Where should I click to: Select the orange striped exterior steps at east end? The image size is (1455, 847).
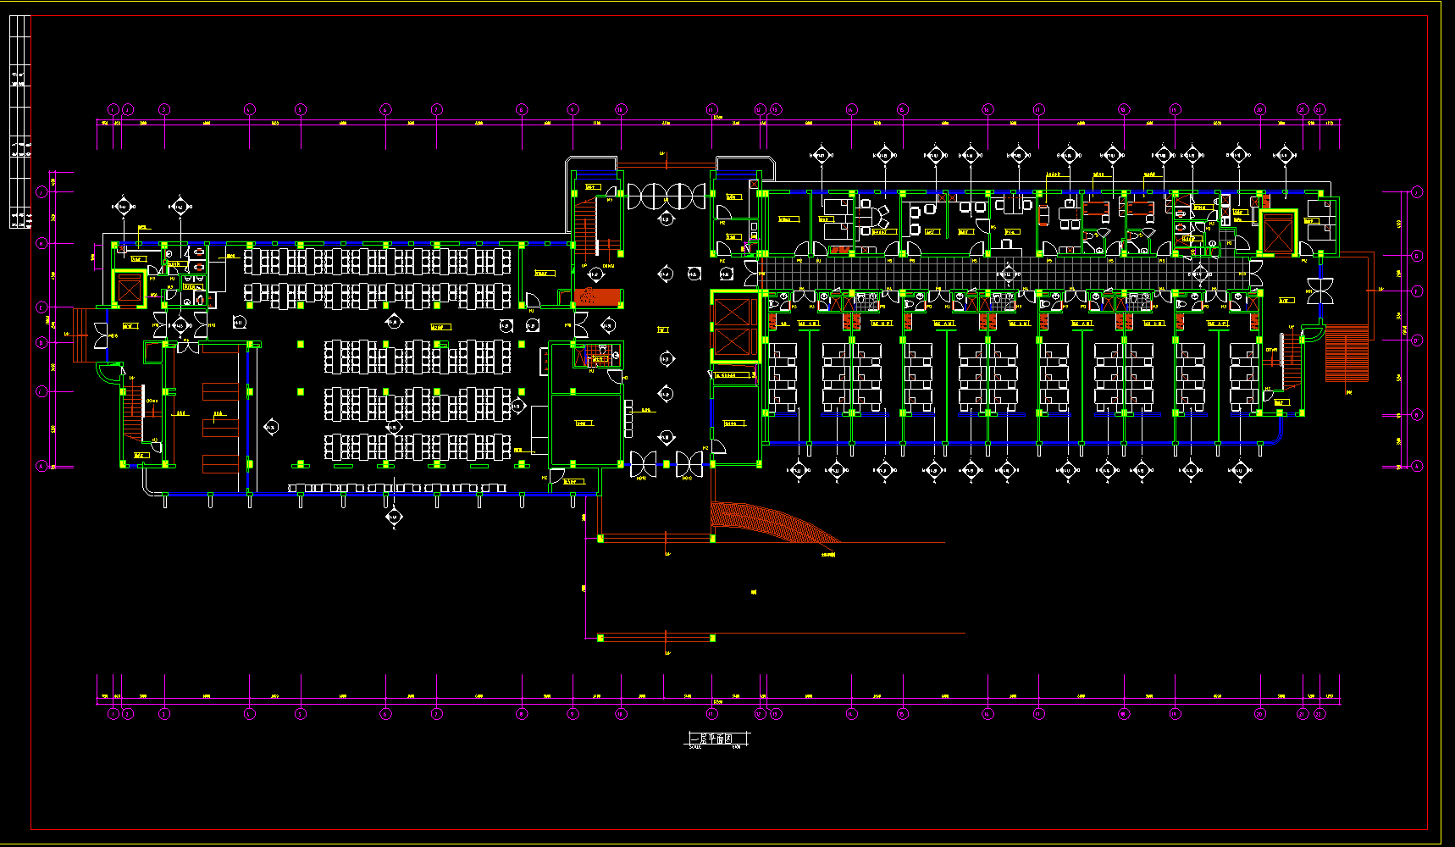1347,354
